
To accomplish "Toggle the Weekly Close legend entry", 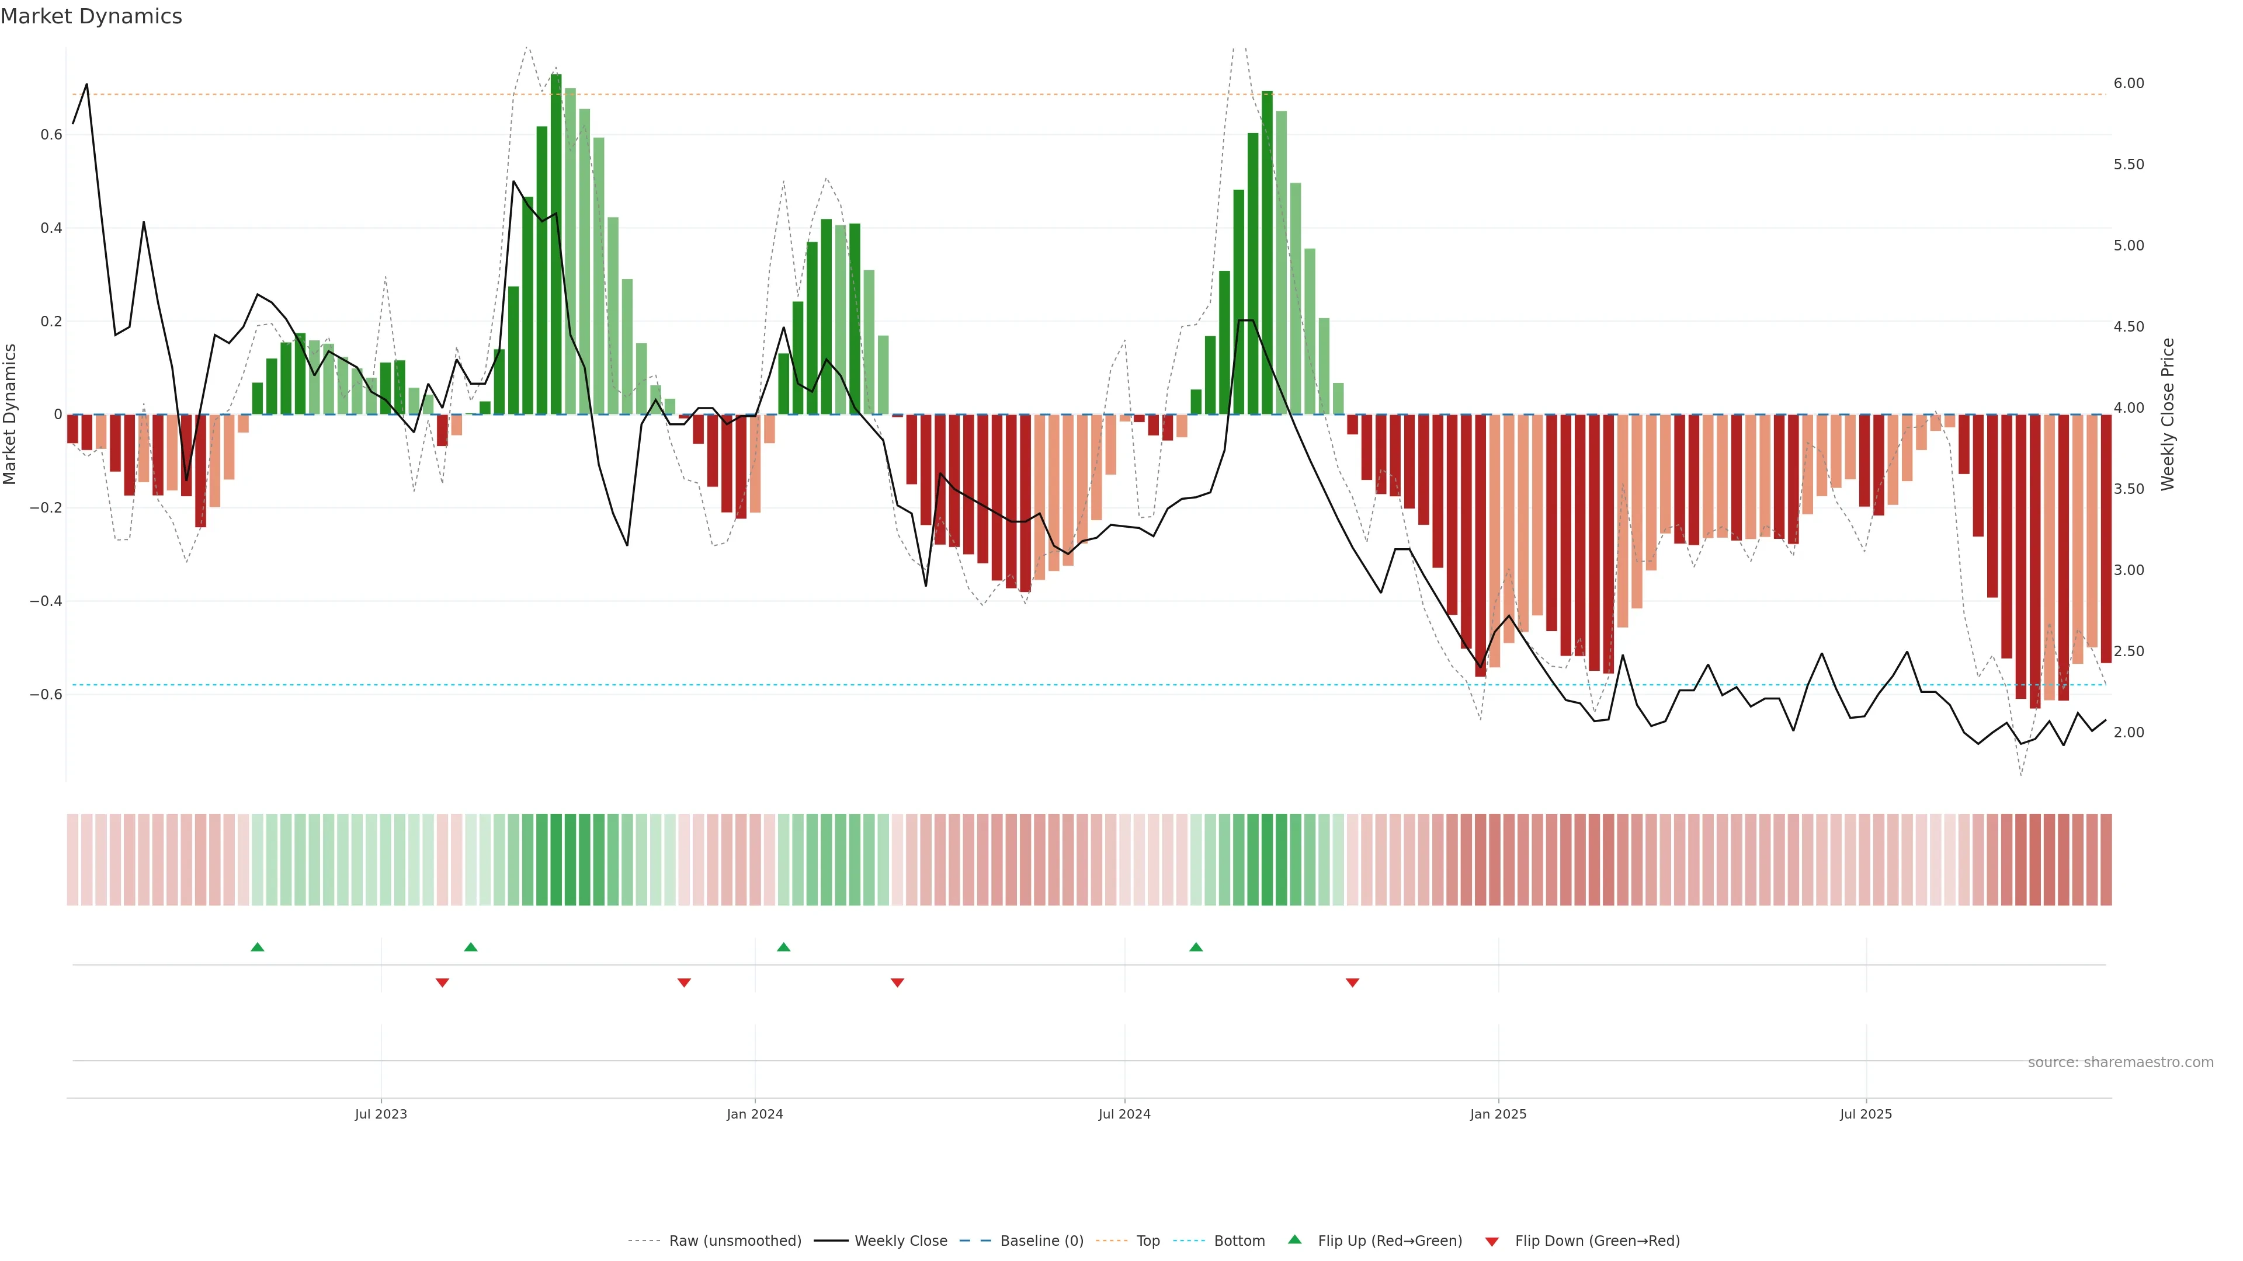I will click(x=900, y=1241).
